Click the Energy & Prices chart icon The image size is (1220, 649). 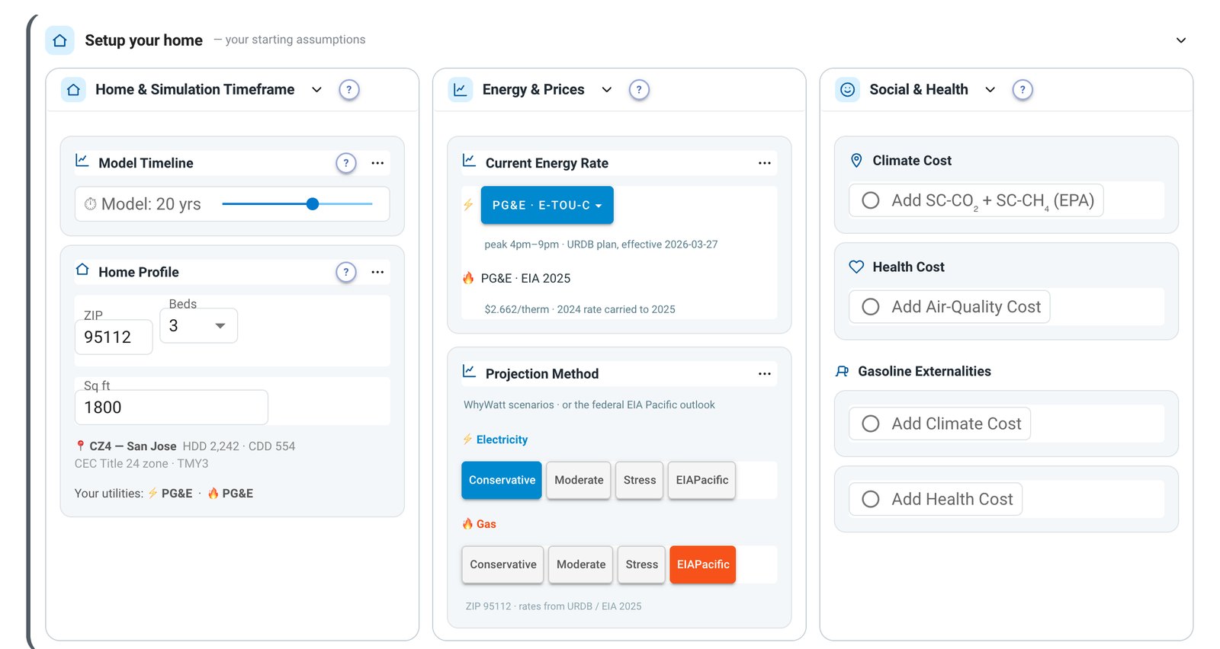[461, 90]
